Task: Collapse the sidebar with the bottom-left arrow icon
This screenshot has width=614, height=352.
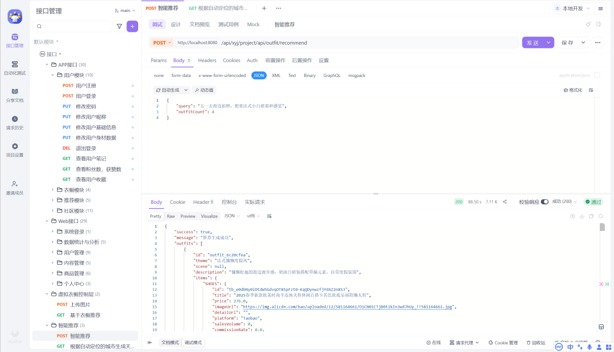Action: click(x=150, y=342)
